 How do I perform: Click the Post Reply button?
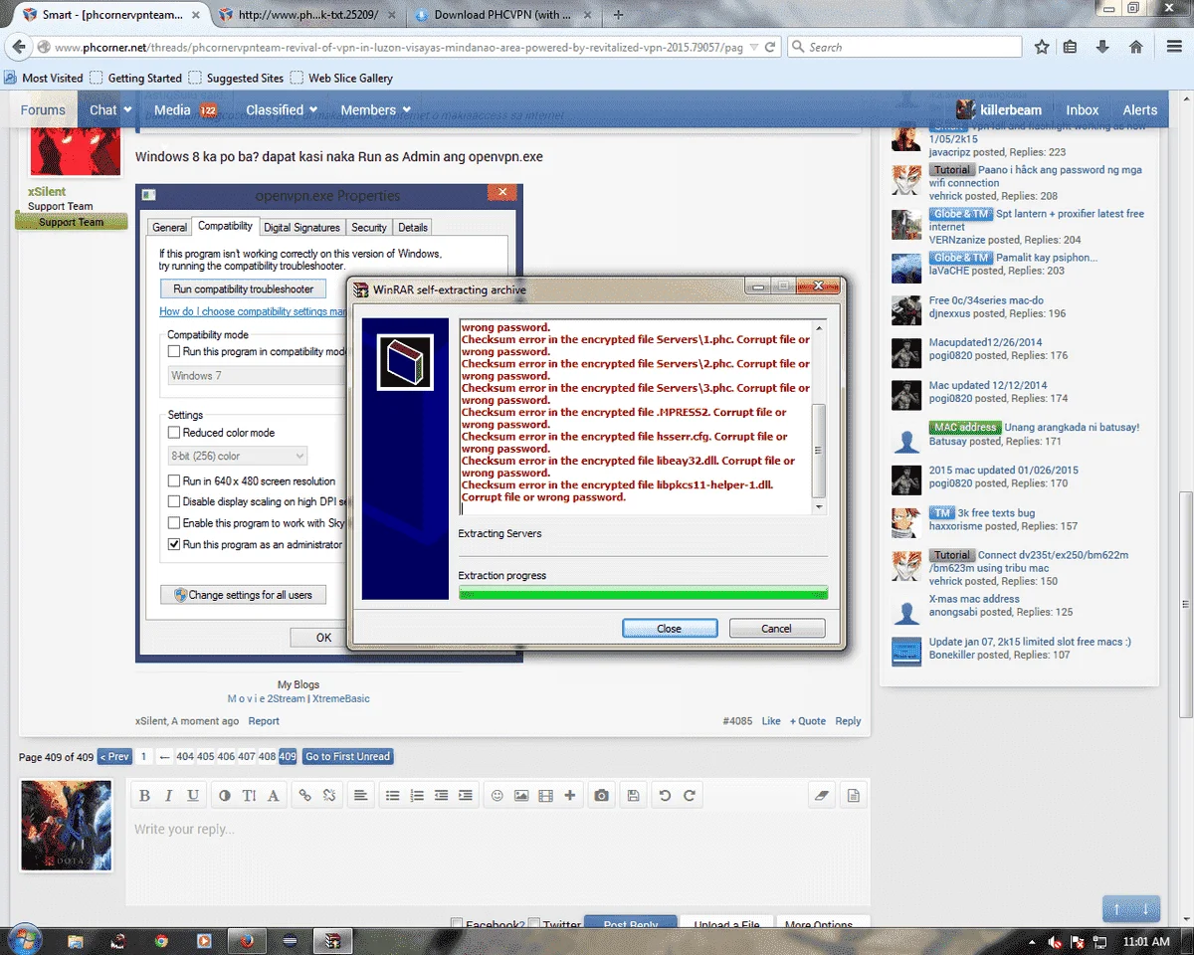pos(630,923)
